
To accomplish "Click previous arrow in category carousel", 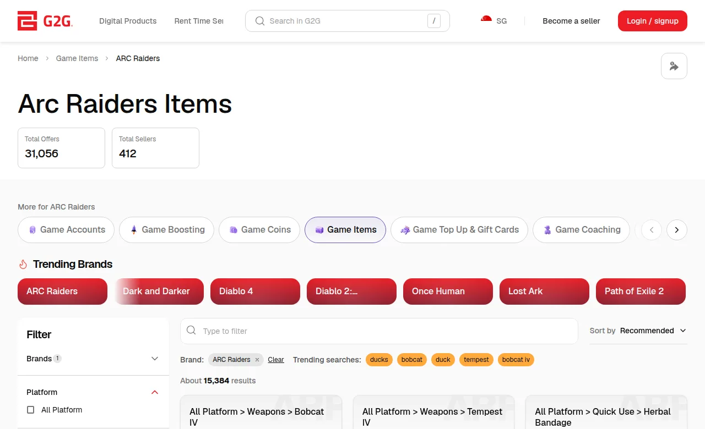I will click(652, 230).
